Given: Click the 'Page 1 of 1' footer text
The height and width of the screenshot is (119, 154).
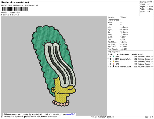Looking at the screenshot, I should [148, 117].
